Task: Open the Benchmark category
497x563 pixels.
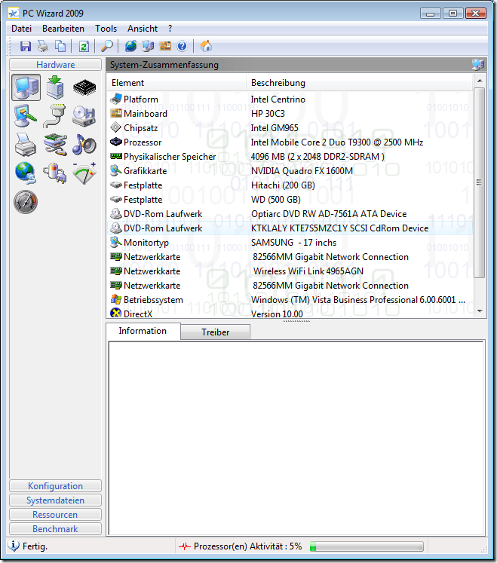Action: (55, 529)
